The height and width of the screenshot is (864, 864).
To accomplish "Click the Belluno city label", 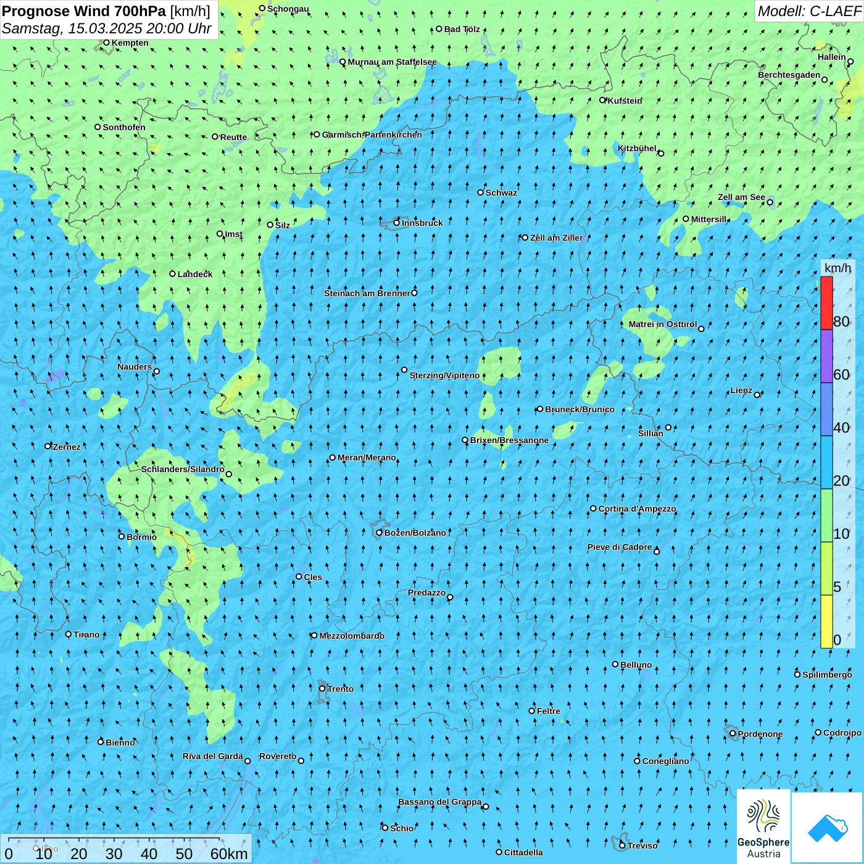I will coord(636,665).
